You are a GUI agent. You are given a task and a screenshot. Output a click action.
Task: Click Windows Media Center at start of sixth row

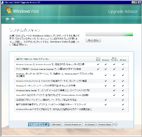(26, 91)
